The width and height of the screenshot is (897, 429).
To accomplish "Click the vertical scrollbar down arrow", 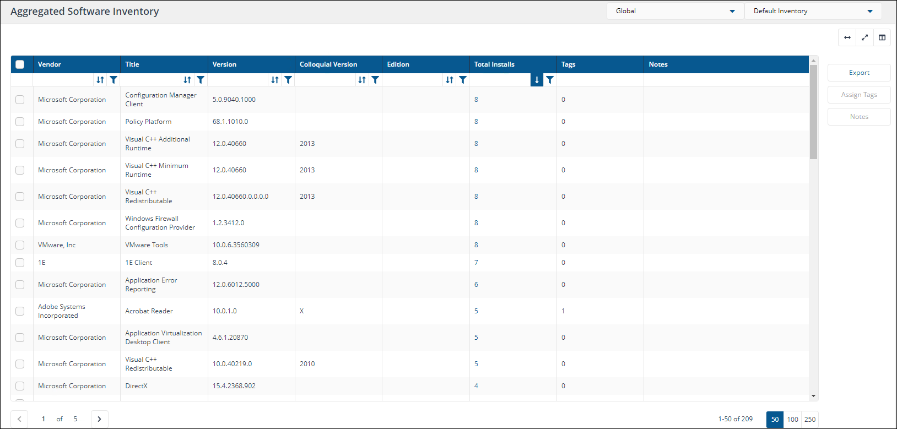I will tap(813, 396).
